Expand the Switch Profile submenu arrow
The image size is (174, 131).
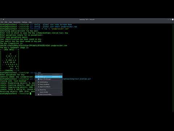(61, 92)
